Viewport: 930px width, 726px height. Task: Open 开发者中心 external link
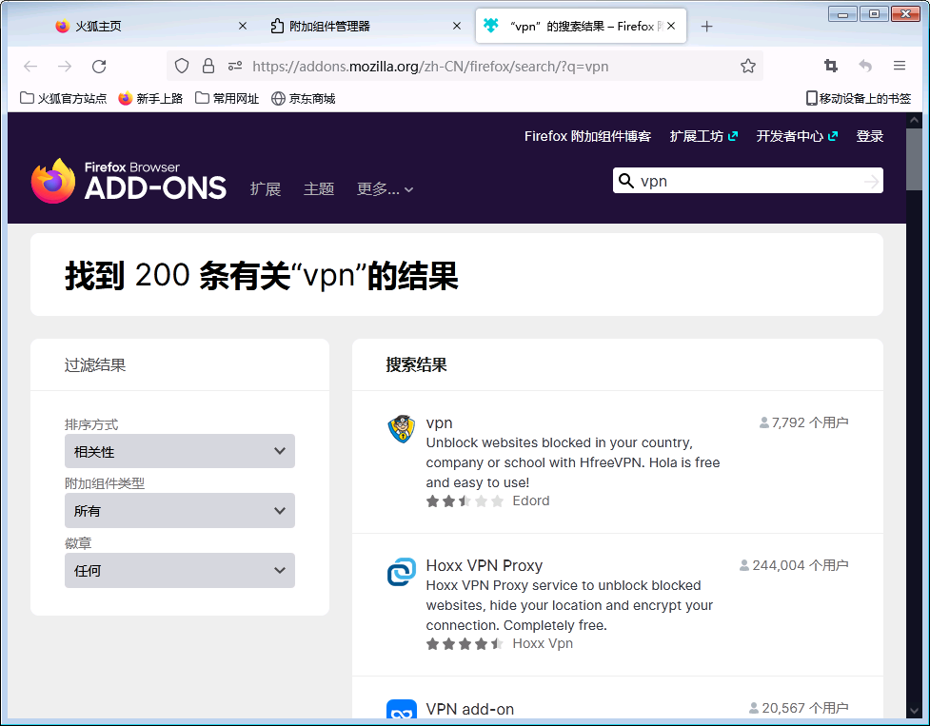[x=797, y=136]
